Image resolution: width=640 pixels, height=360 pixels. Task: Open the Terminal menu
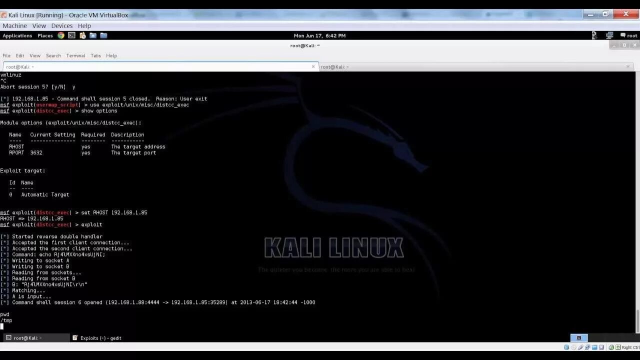(x=75, y=55)
